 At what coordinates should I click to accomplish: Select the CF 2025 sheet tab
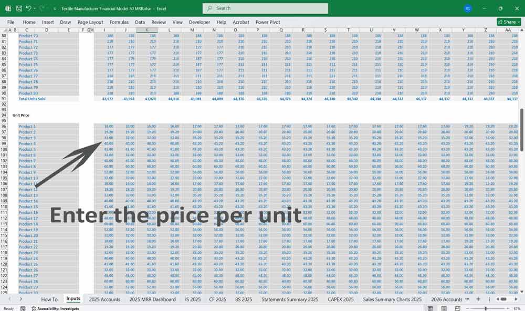[x=217, y=299]
